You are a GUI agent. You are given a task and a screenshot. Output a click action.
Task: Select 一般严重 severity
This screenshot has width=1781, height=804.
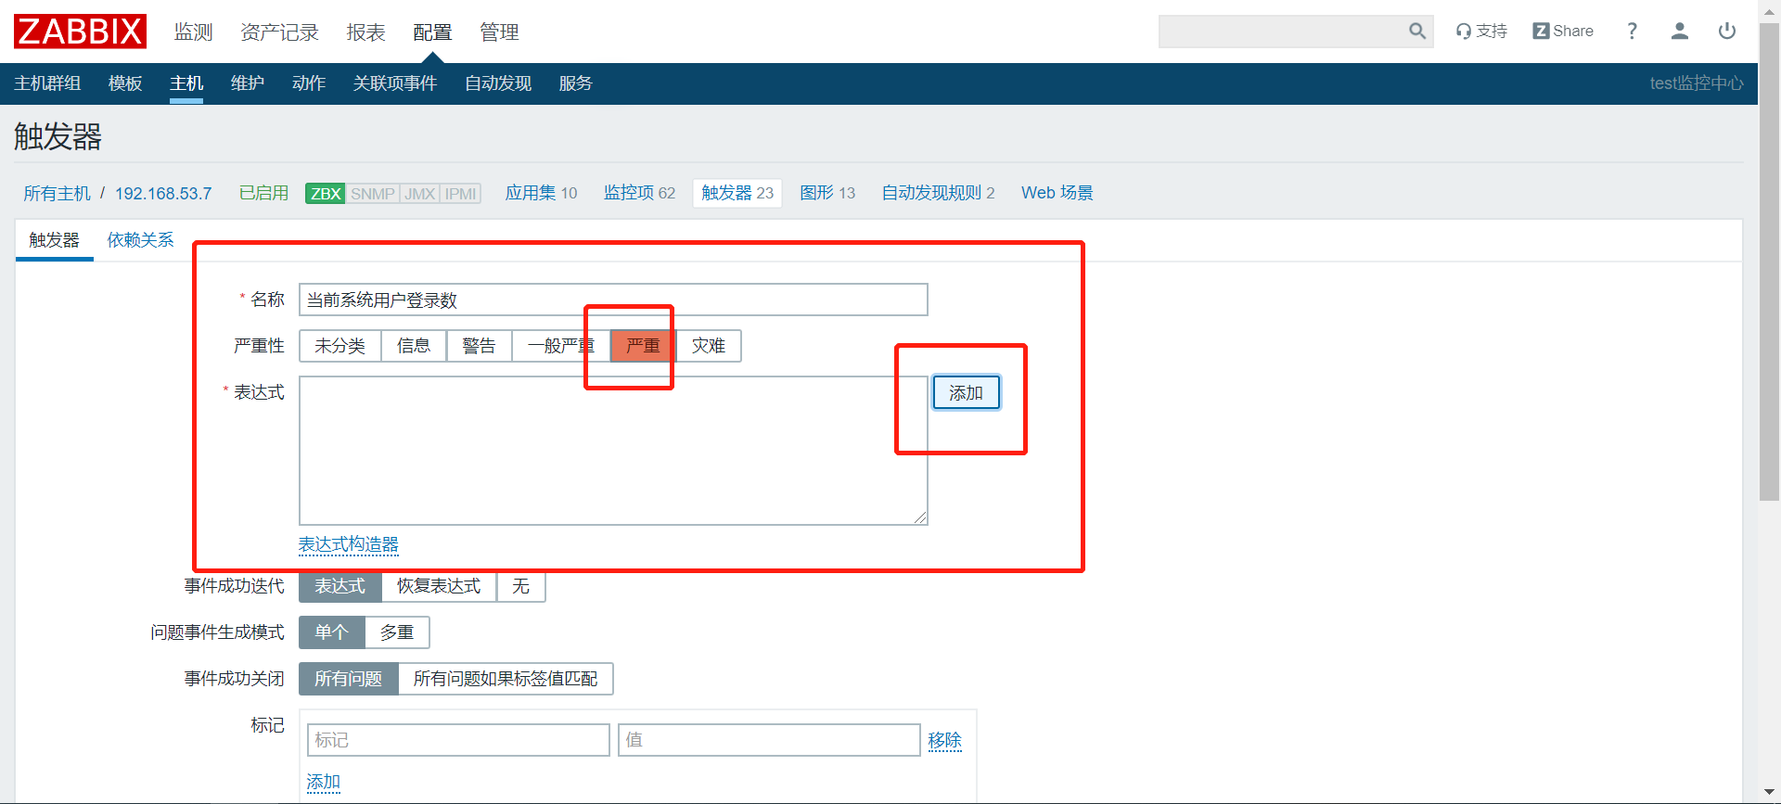[560, 346]
